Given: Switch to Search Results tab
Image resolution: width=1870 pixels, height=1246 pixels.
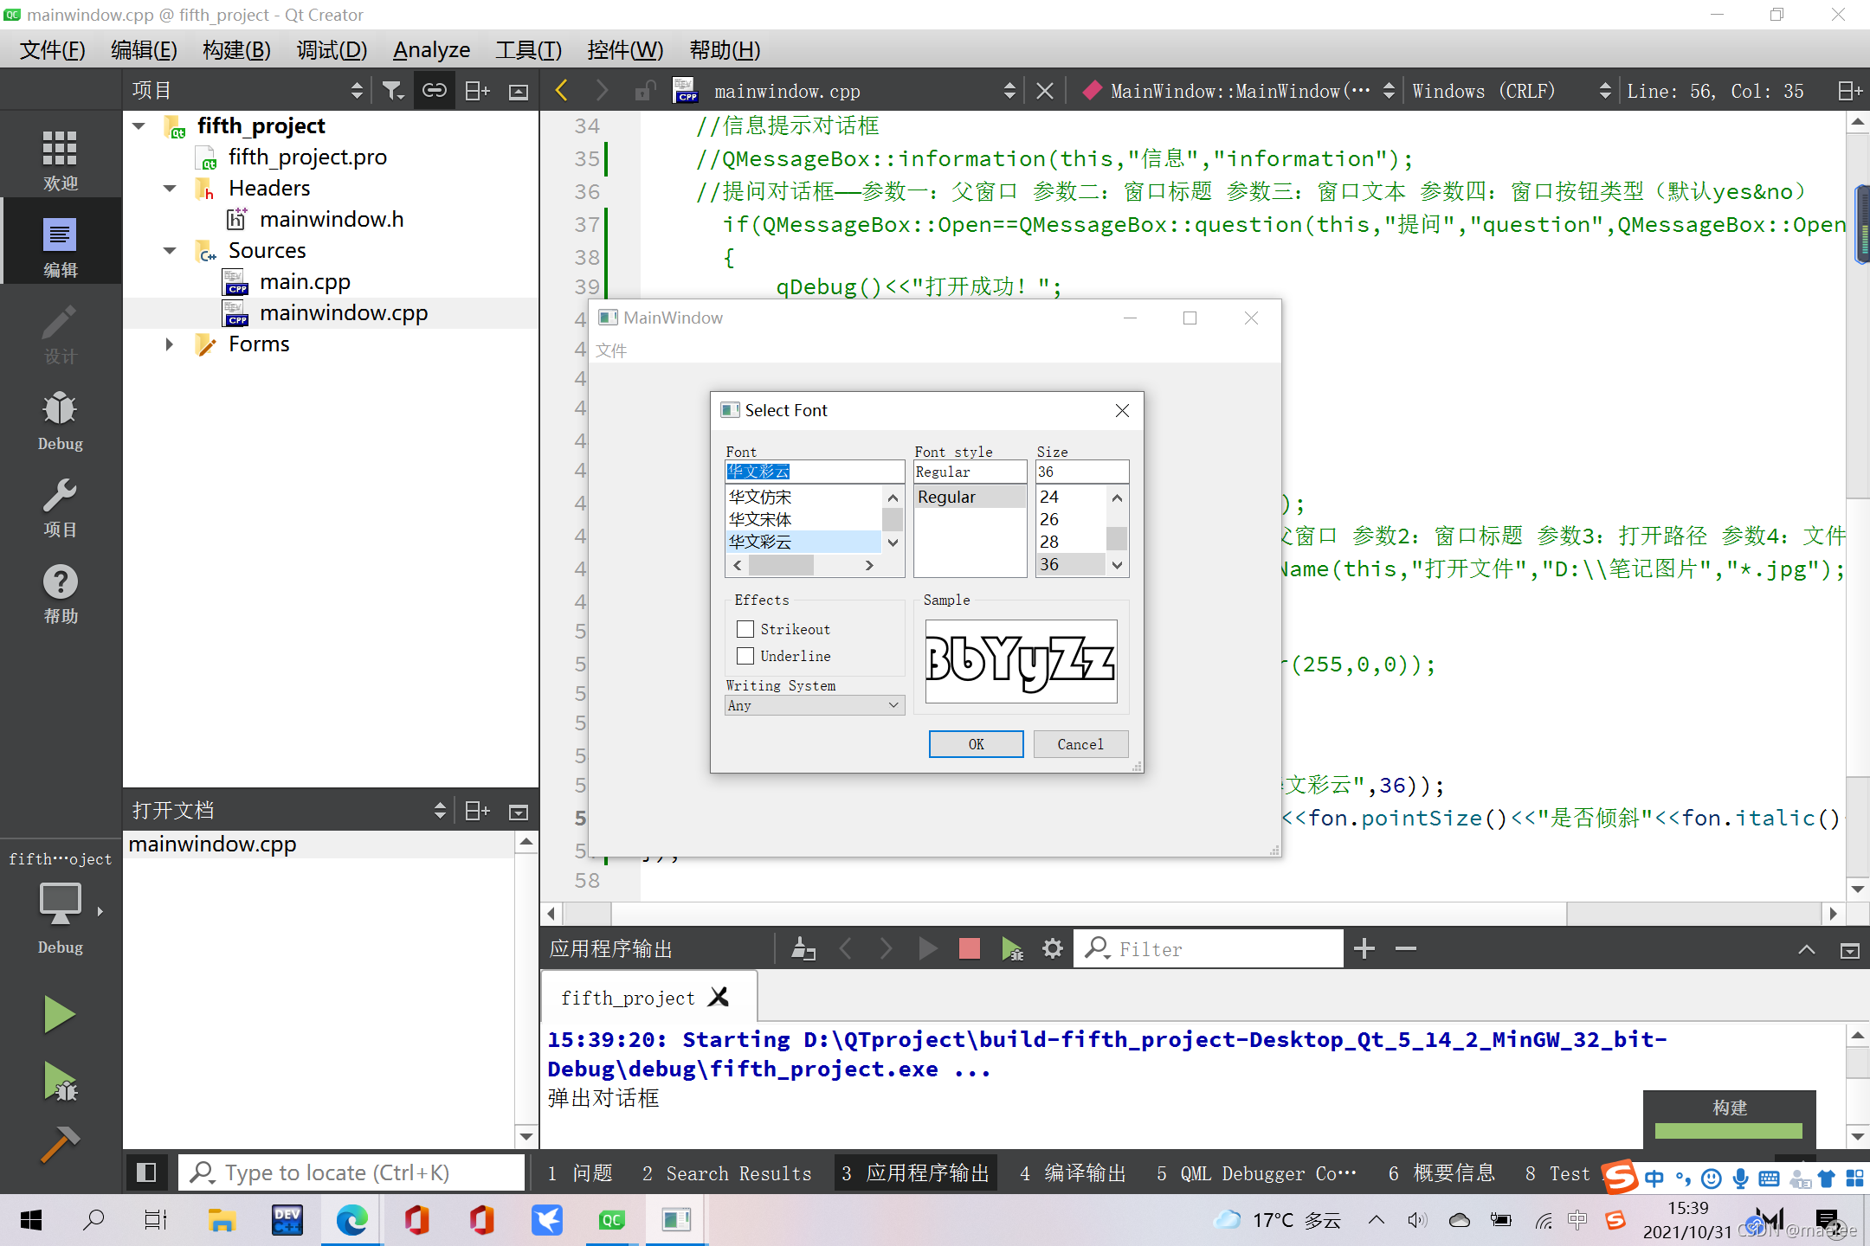Looking at the screenshot, I should click(727, 1173).
